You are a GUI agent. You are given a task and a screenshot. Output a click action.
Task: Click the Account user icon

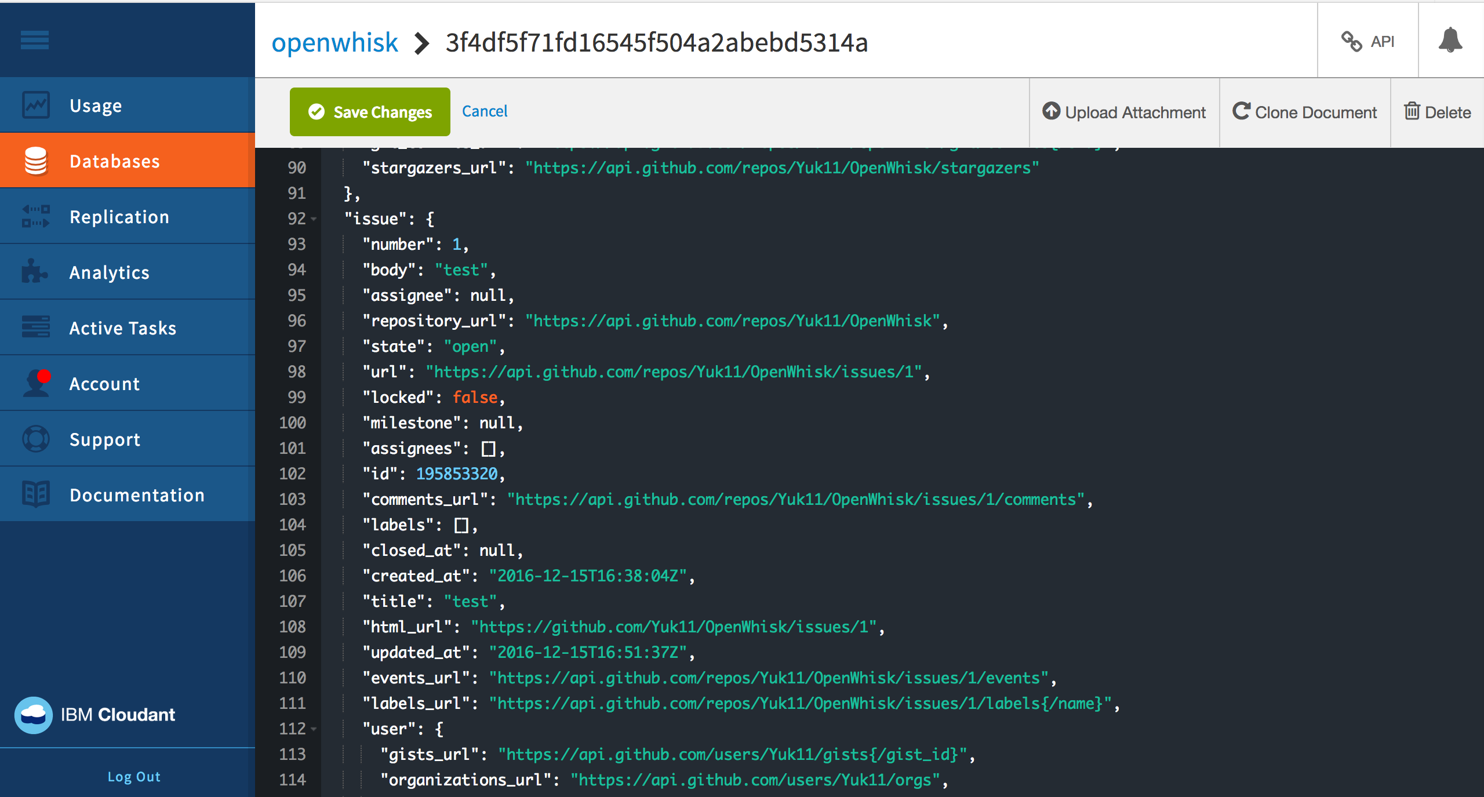(37, 383)
